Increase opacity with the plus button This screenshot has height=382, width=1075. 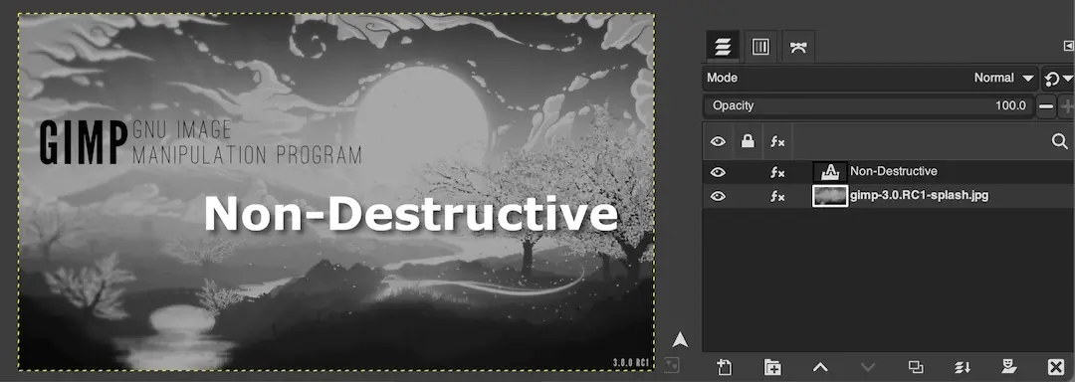point(1067,106)
